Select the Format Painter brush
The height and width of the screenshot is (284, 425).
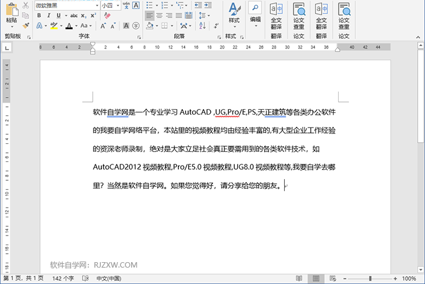(25, 25)
